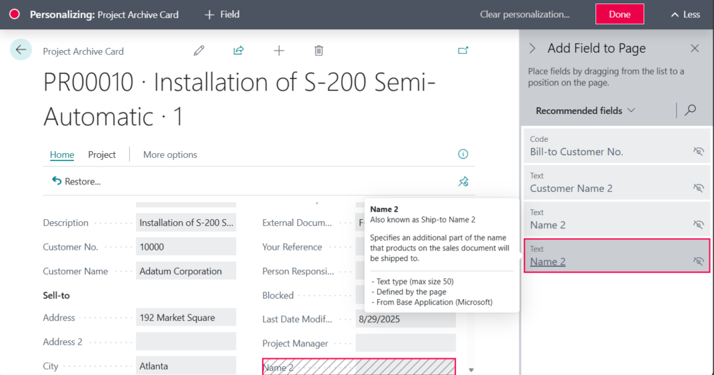714x375 pixels.
Task: Click the plus new record icon
Action: pyautogui.click(x=279, y=50)
